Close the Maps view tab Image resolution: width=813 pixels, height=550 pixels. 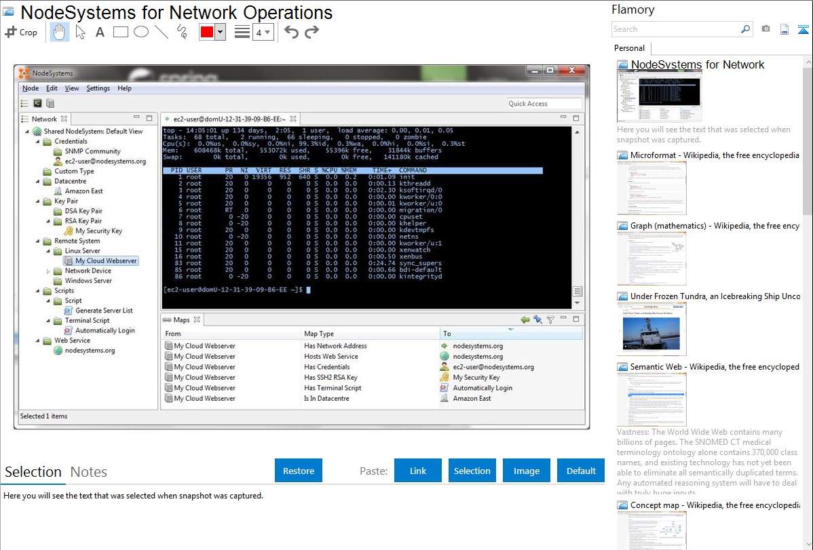197,320
